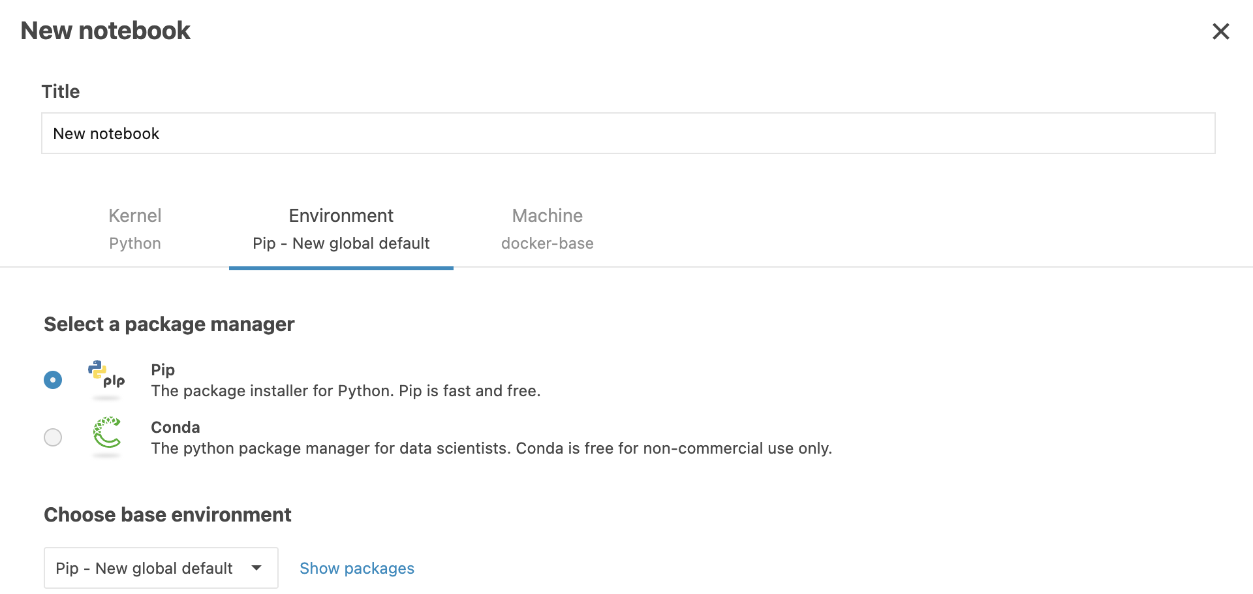This screenshot has height=594, width=1253.
Task: Click the Pip option label
Action: (163, 369)
